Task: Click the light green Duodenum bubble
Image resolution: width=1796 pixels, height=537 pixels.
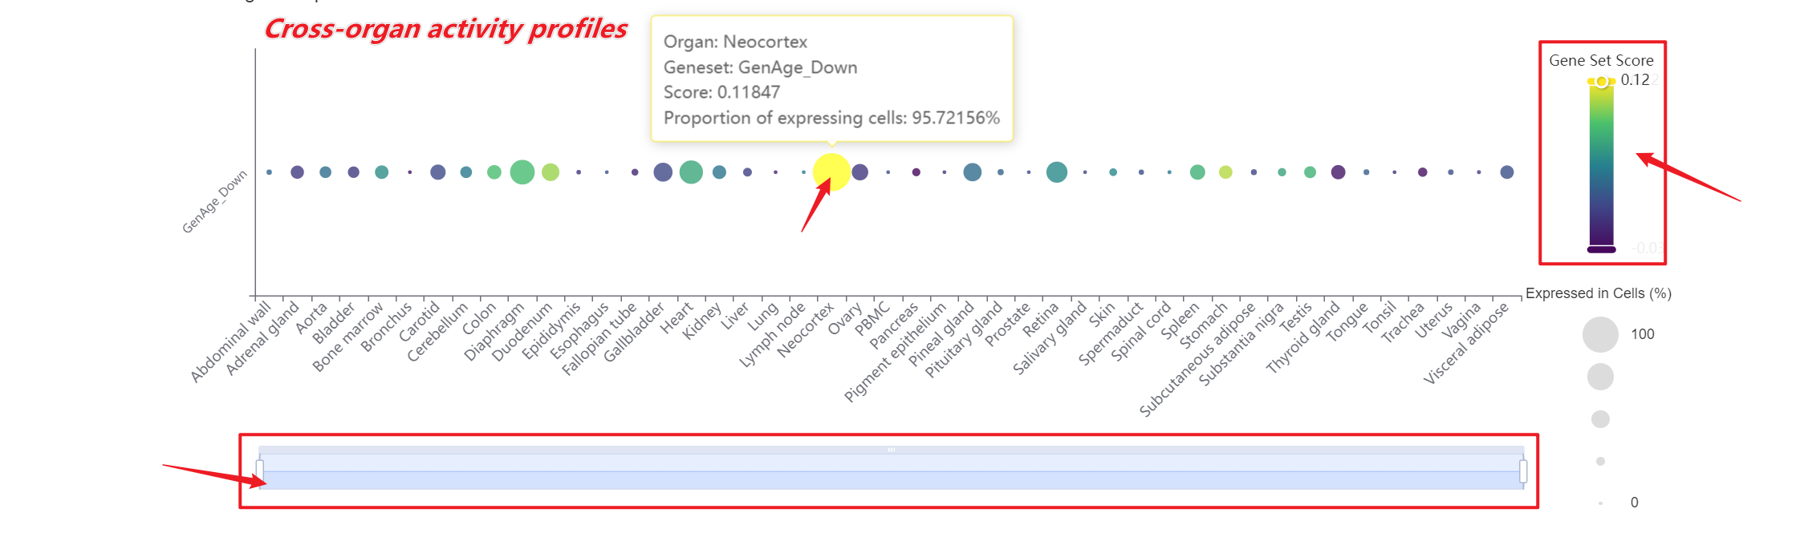Action: (551, 172)
